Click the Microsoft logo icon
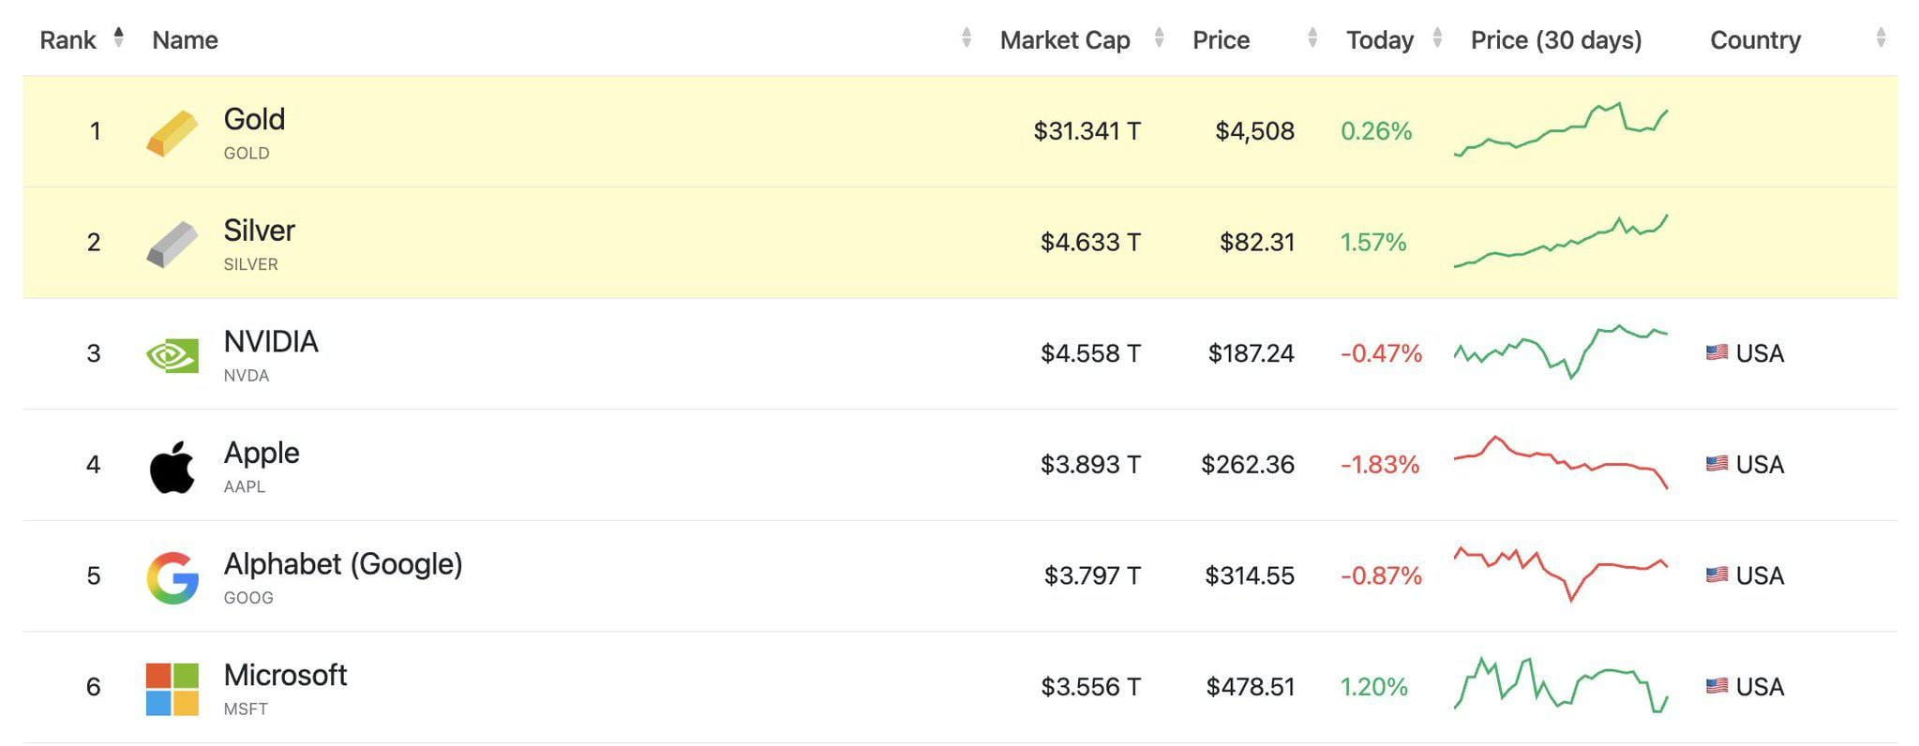Image resolution: width=1919 pixels, height=746 pixels. click(172, 689)
